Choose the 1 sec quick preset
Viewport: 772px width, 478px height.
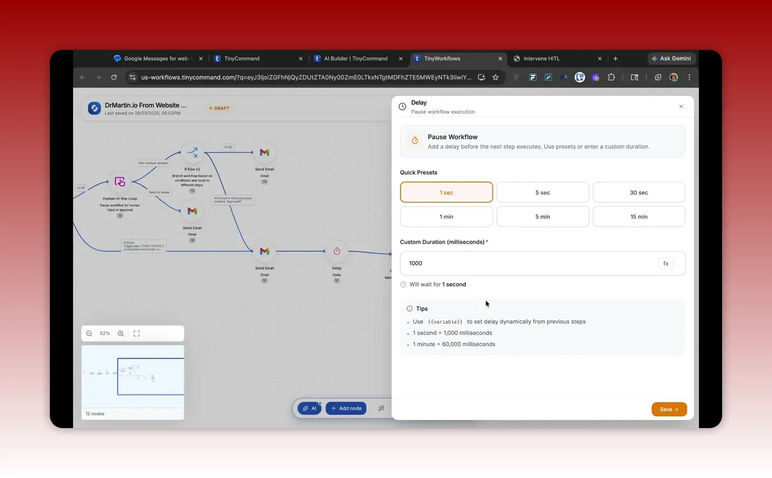click(446, 192)
